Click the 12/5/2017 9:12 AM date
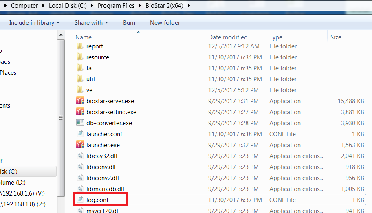Viewport: 372px width, 213px height. tap(234, 46)
